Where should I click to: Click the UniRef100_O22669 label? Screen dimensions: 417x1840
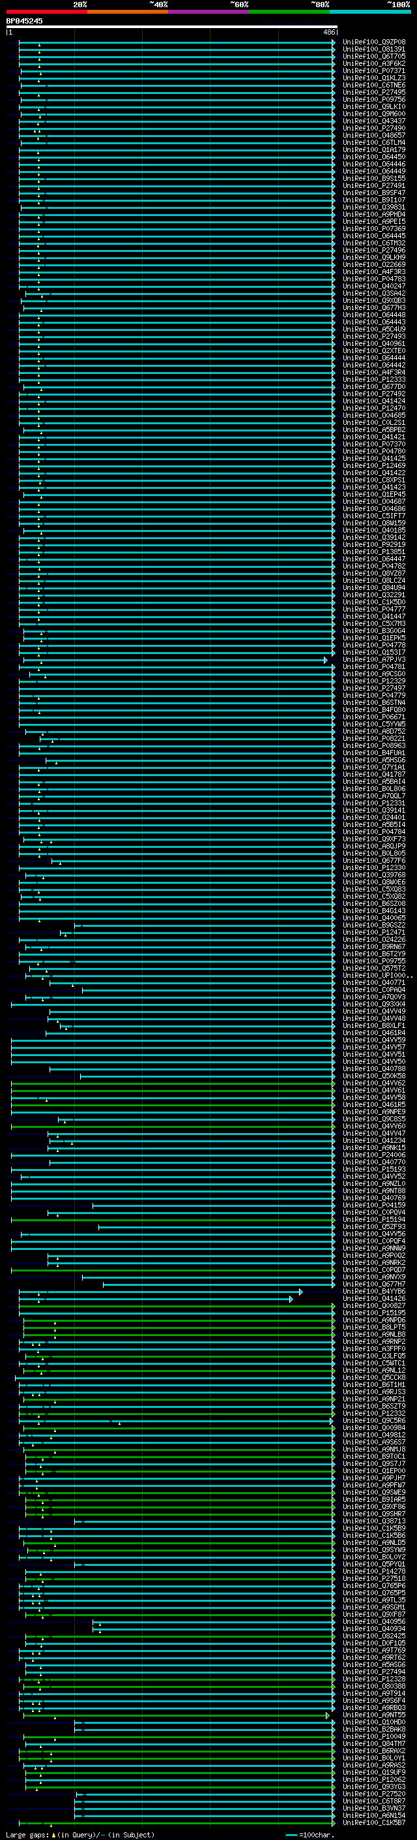tap(373, 264)
